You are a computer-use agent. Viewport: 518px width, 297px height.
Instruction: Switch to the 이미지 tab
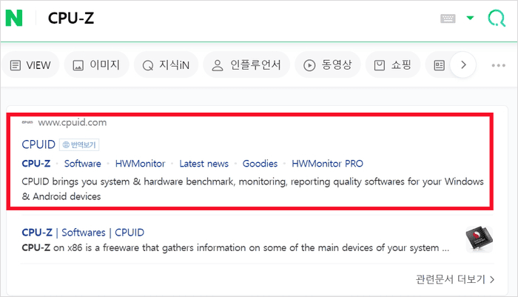[x=96, y=65]
